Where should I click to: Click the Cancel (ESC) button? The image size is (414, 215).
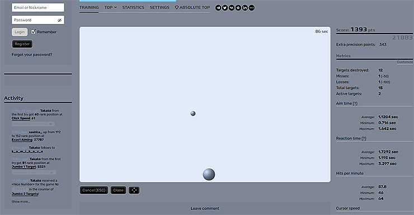tap(94, 190)
